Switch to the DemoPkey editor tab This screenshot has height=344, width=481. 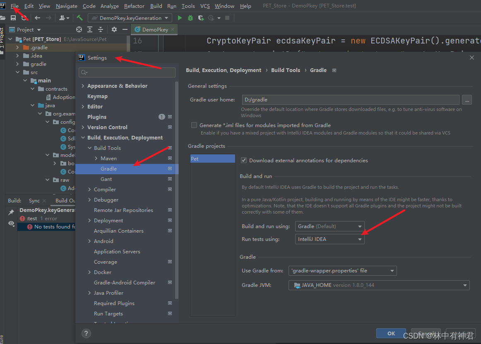[155, 29]
